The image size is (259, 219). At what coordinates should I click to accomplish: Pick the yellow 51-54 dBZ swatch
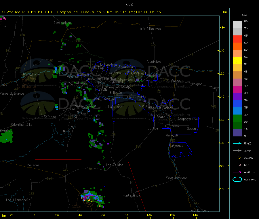tap(237, 61)
